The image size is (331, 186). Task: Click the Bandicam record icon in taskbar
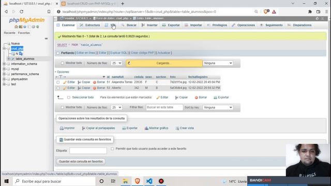(x=161, y=181)
